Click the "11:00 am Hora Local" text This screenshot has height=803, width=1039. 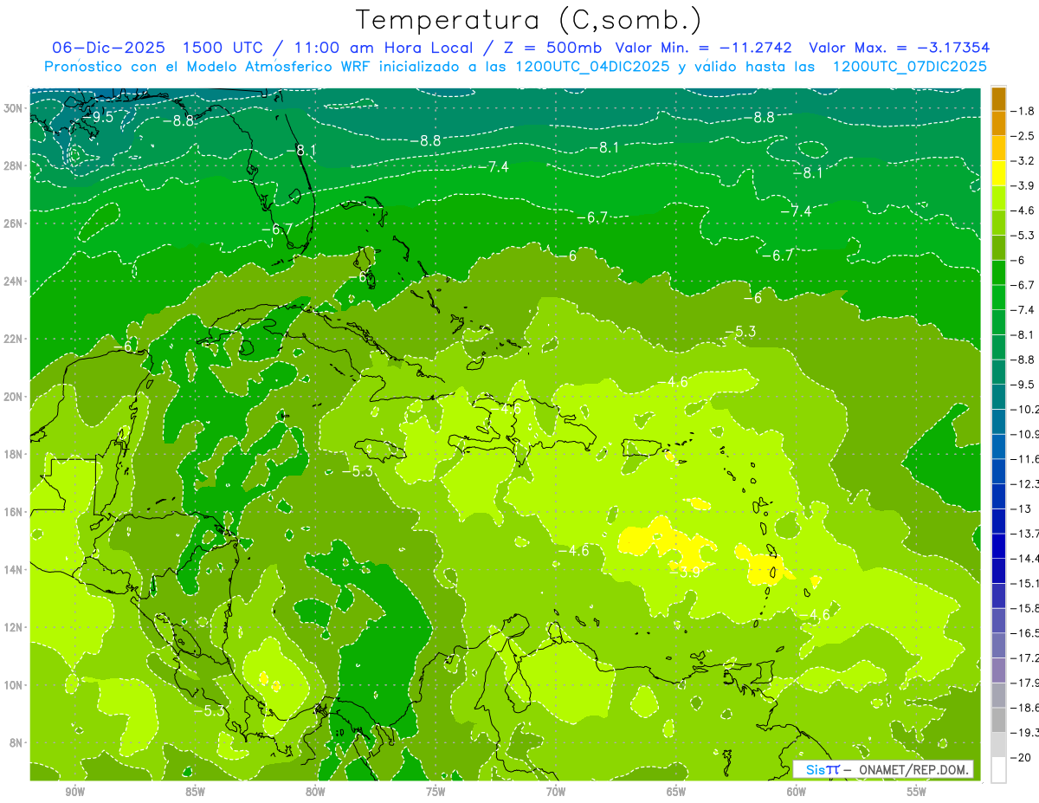point(381,48)
